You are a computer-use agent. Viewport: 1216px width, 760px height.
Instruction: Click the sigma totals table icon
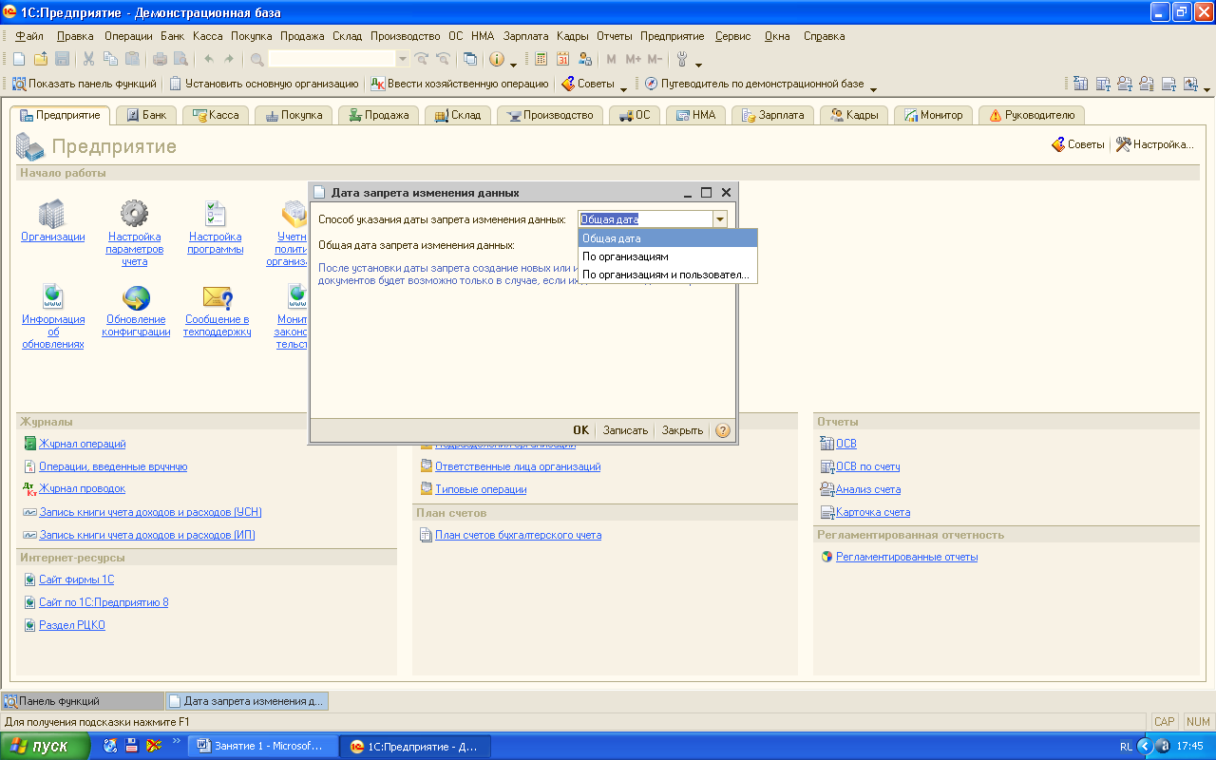point(1081,84)
